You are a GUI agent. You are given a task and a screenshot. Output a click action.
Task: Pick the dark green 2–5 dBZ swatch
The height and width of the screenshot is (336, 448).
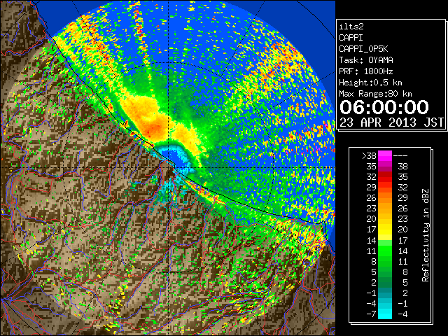[x=385, y=283]
